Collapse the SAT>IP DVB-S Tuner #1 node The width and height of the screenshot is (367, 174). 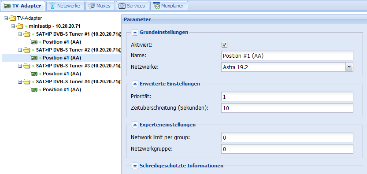tap(20, 34)
